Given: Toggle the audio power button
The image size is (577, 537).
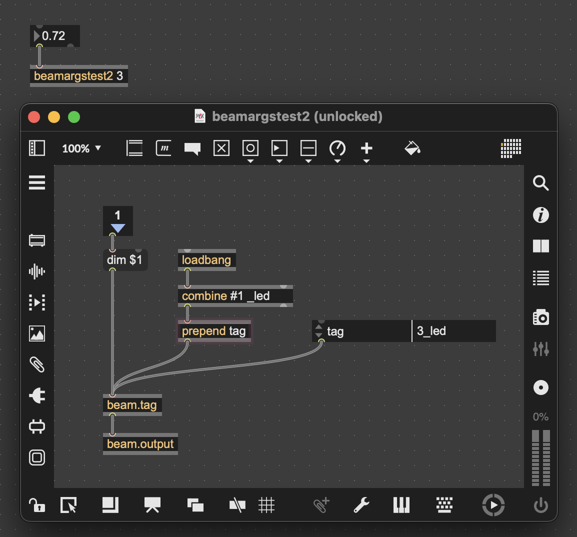Looking at the screenshot, I should tap(540, 505).
